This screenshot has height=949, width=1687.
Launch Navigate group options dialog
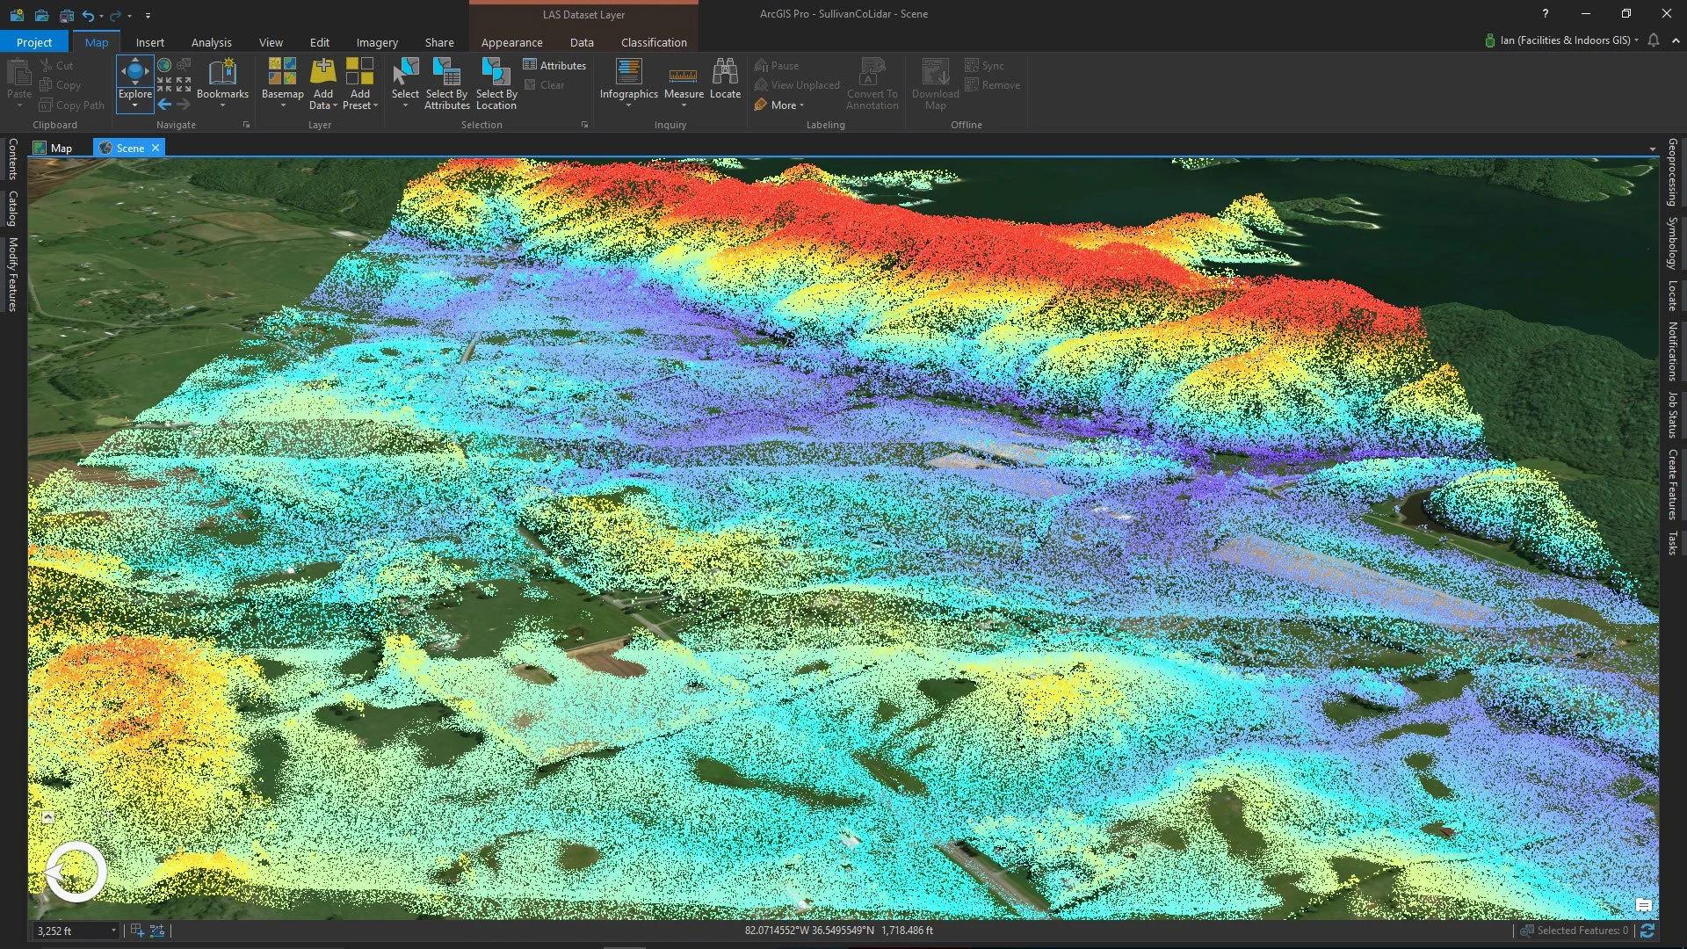coord(246,125)
